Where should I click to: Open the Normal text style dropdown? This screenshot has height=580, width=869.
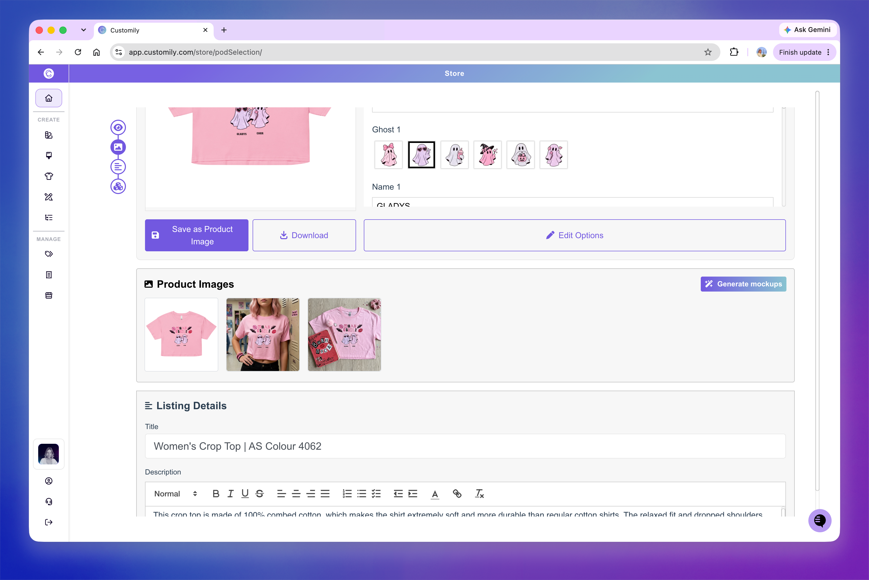pos(176,494)
